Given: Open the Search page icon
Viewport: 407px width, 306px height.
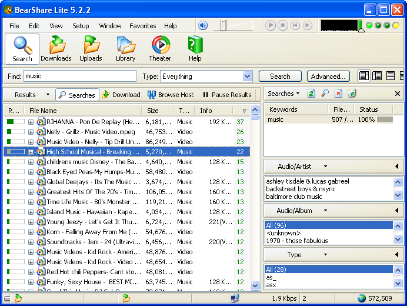Looking at the screenshot, I should tap(22, 49).
